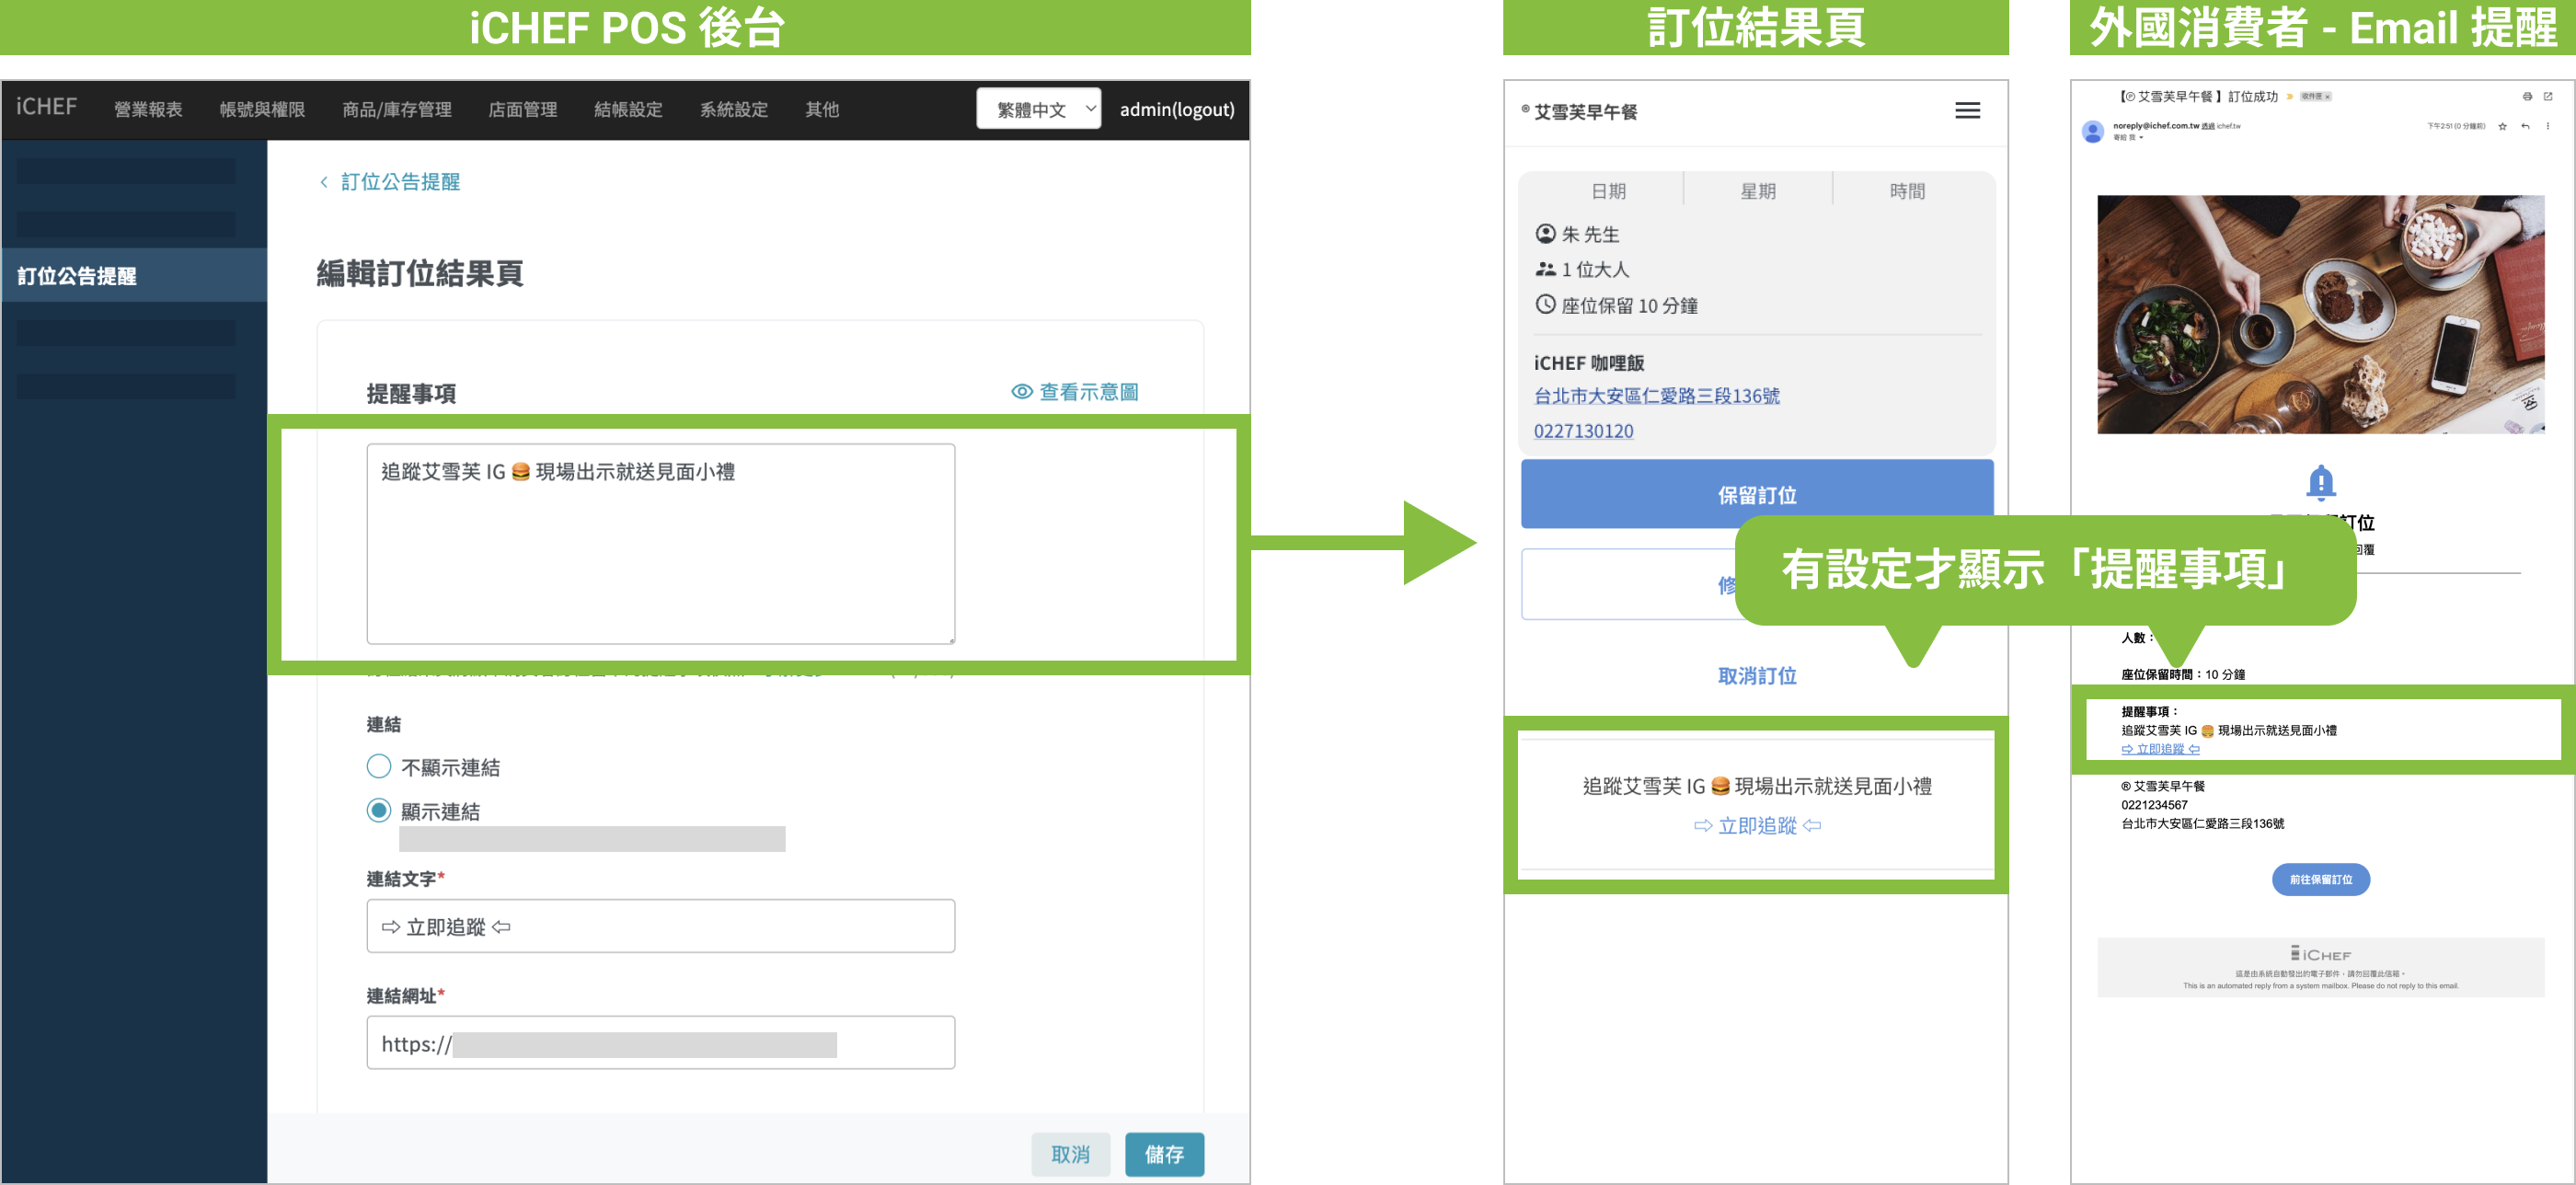
Task: Open email in new window icon
Action: (x=2548, y=96)
